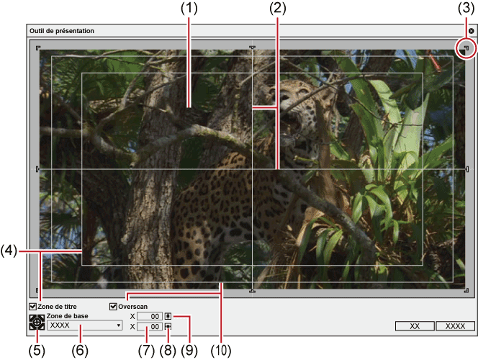Click the first X value input field

tap(150, 316)
